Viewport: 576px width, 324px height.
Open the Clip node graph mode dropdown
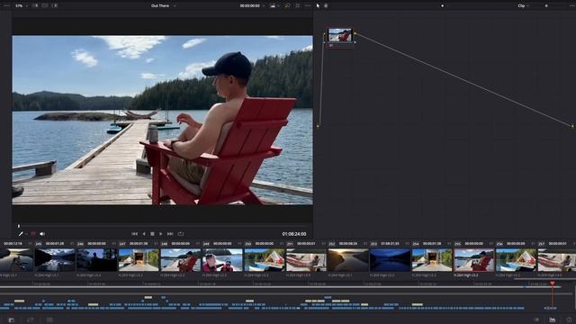tap(524, 6)
